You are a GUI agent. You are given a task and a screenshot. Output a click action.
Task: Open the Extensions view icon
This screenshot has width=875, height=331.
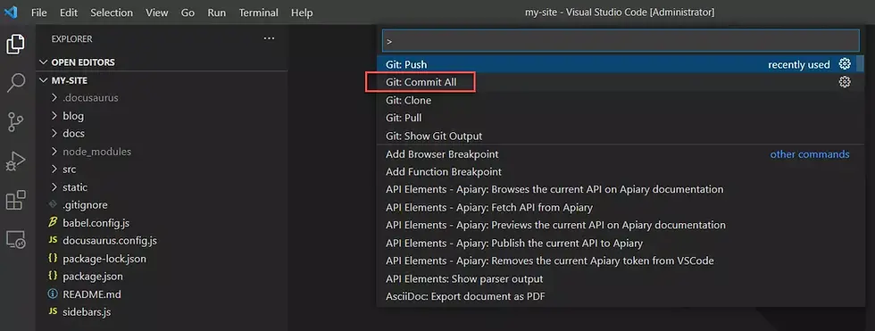(x=16, y=200)
